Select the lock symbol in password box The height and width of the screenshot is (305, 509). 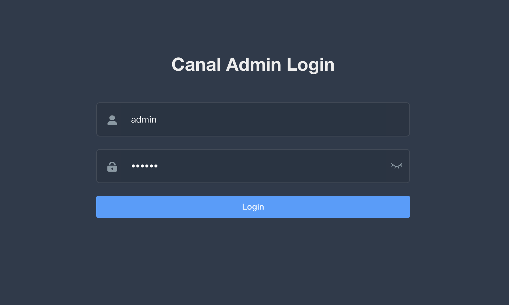112,167
